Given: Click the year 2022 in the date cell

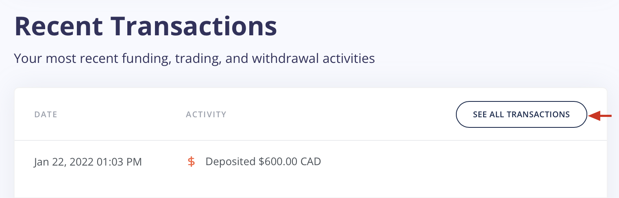Looking at the screenshot, I should coord(81,162).
